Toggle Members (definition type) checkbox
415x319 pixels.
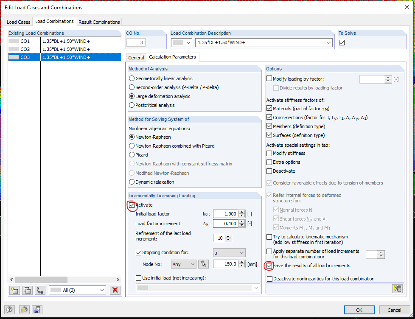point(269,126)
